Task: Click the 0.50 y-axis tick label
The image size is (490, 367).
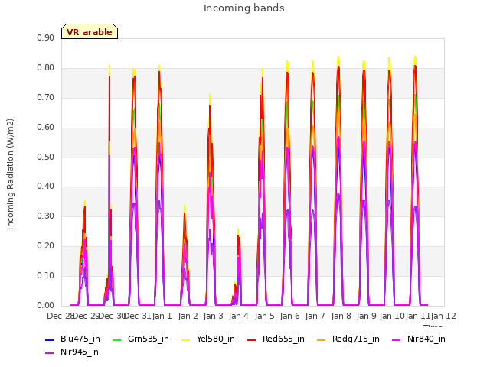Action: (x=46, y=157)
